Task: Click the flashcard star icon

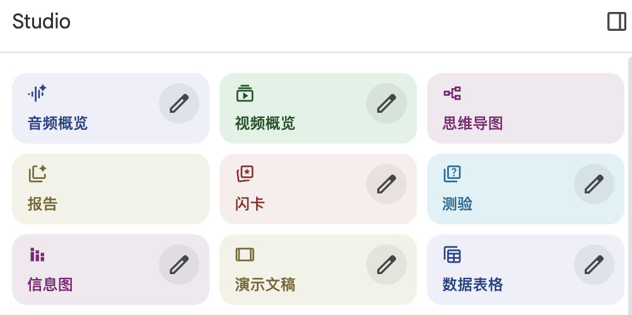Action: click(245, 174)
